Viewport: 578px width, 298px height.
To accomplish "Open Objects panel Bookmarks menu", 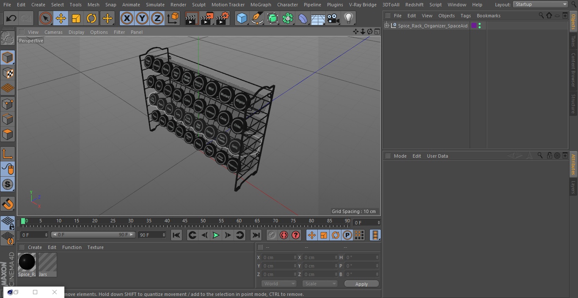I will tap(488, 16).
